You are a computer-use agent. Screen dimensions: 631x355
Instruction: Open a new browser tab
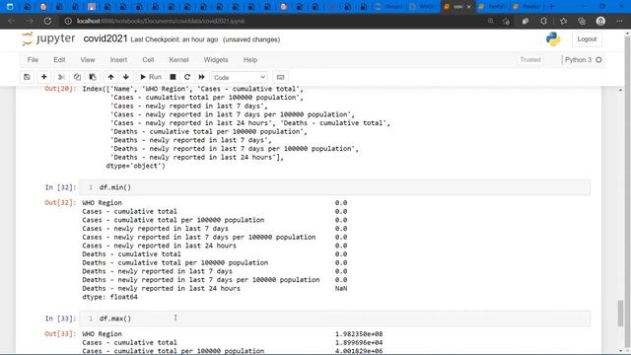click(551, 7)
